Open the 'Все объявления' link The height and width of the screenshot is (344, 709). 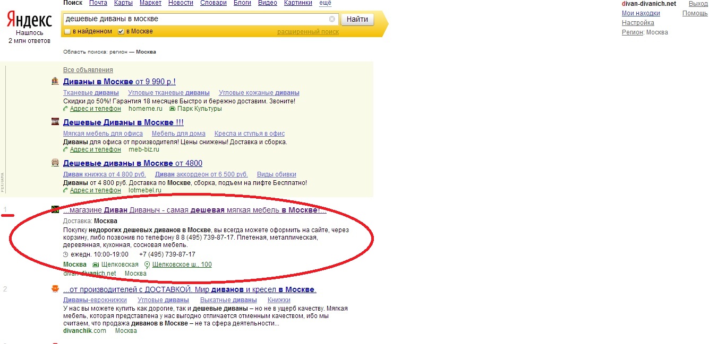(x=88, y=70)
